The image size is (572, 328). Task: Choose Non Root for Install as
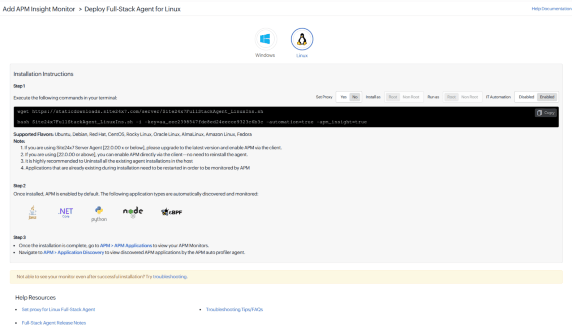[x=411, y=97]
